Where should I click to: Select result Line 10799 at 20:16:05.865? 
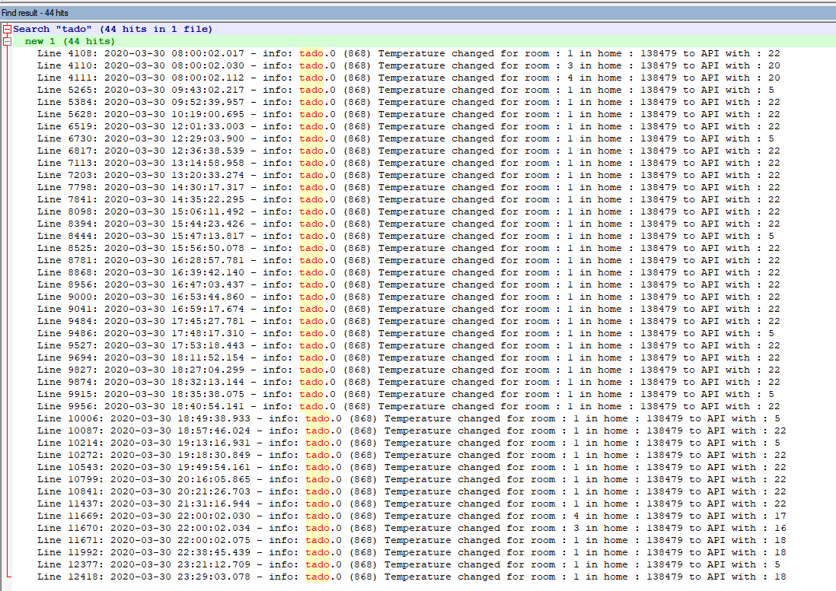[x=412, y=480]
